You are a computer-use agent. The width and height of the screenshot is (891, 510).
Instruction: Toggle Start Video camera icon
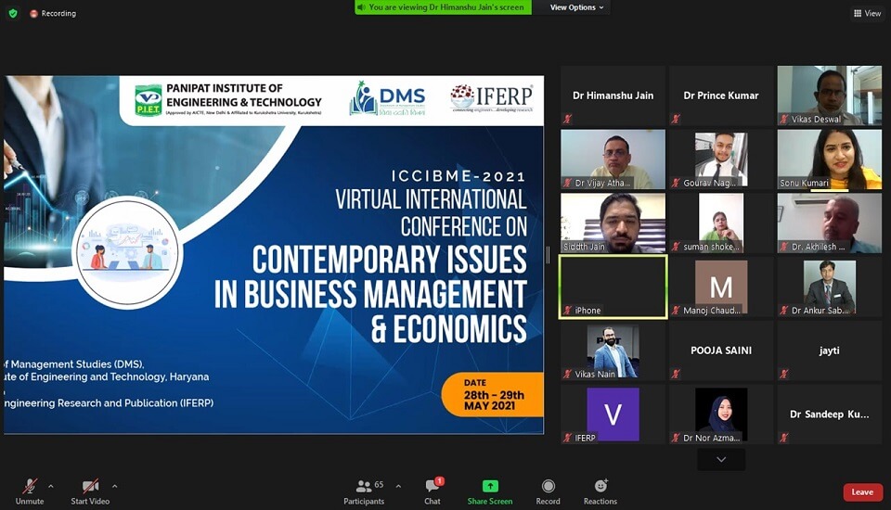tap(90, 487)
